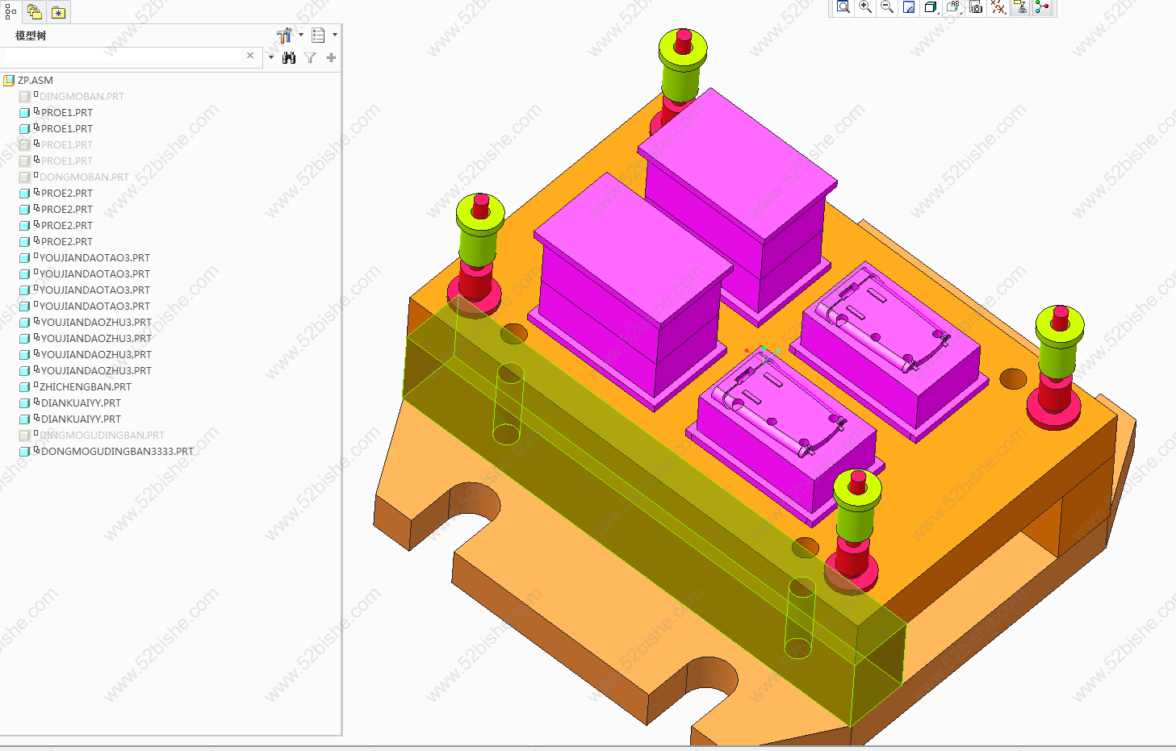
Task: Click the binoculars Find icon
Action: [289, 57]
